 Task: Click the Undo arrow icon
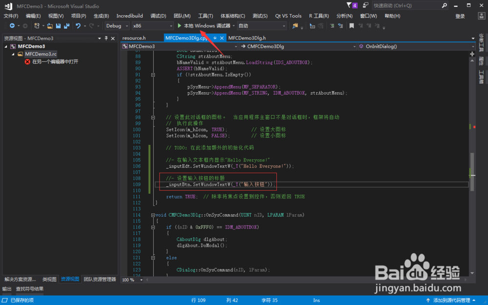click(78, 26)
